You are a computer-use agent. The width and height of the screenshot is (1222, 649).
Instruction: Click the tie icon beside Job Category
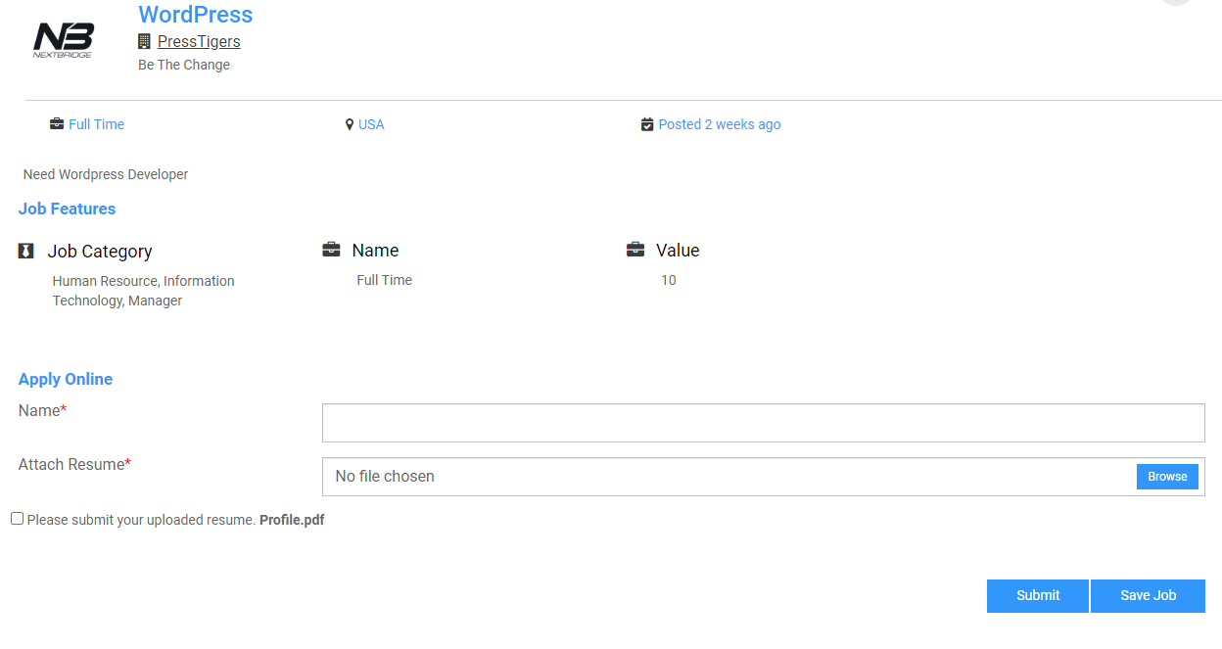pos(26,251)
